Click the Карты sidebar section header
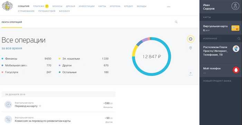 (207, 17)
